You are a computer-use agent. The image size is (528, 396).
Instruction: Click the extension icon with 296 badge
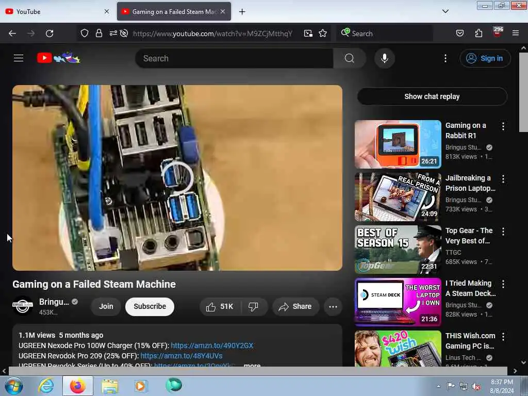click(x=498, y=32)
